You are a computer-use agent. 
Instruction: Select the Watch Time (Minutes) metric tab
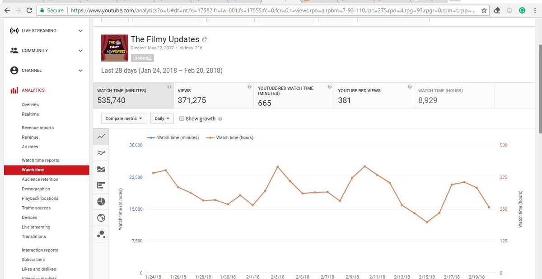coord(133,96)
